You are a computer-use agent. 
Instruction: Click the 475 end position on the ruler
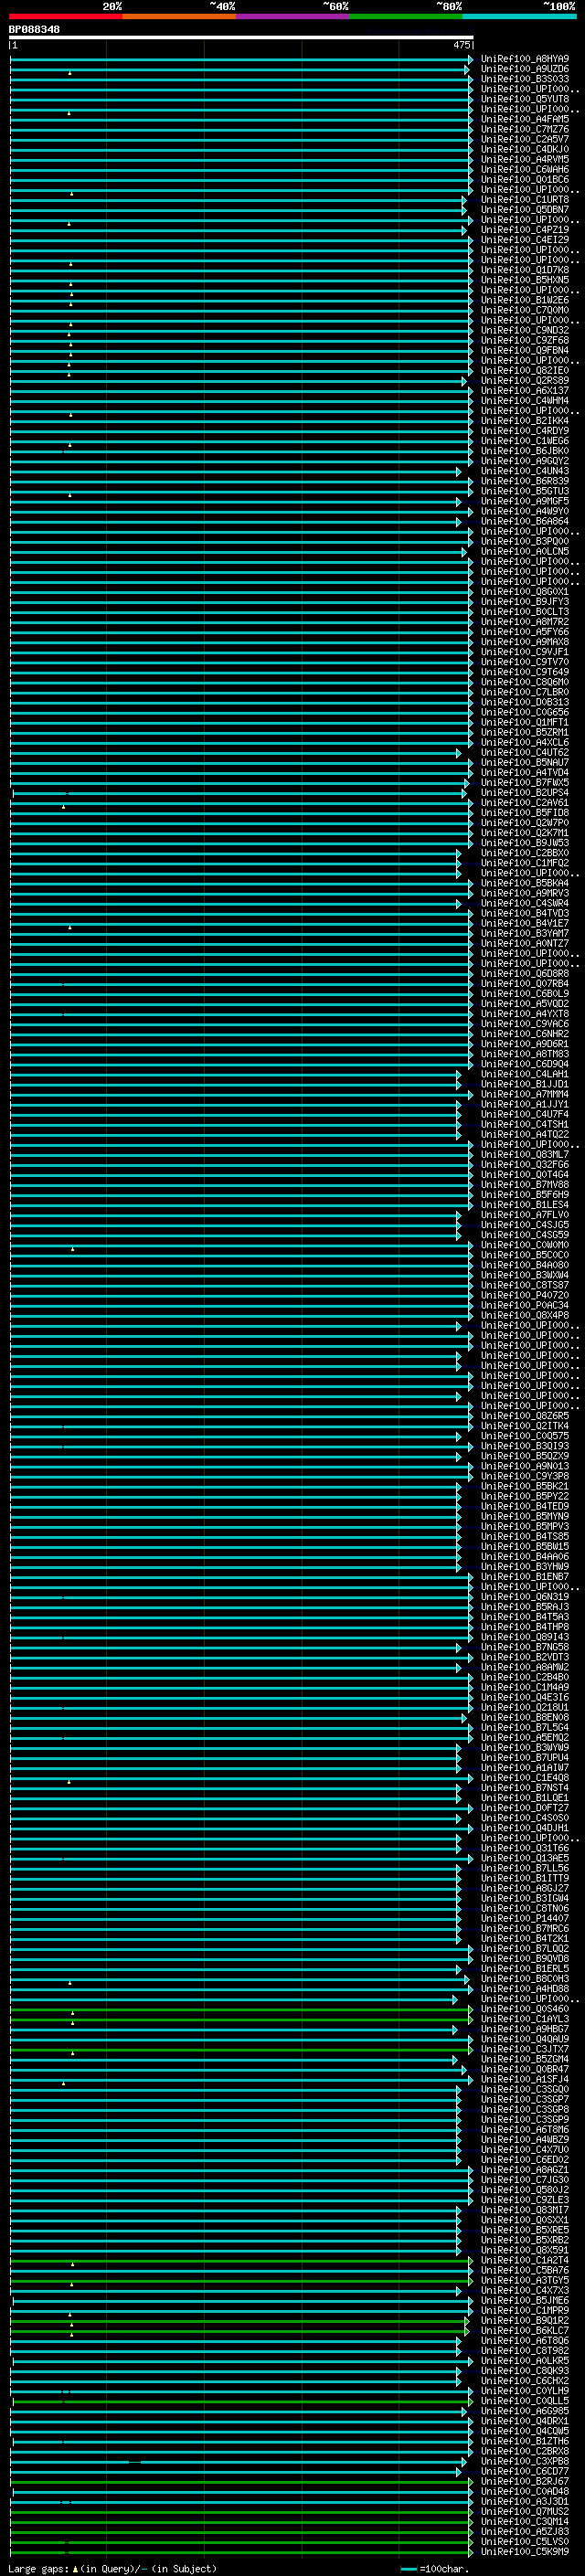point(462,45)
